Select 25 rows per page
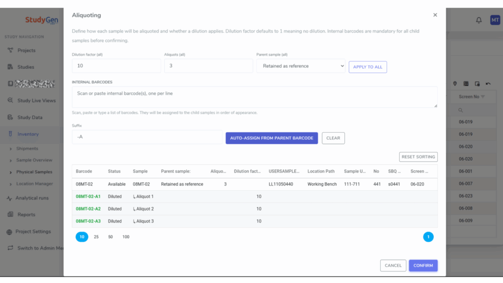The image size is (503, 283). pyautogui.click(x=96, y=237)
